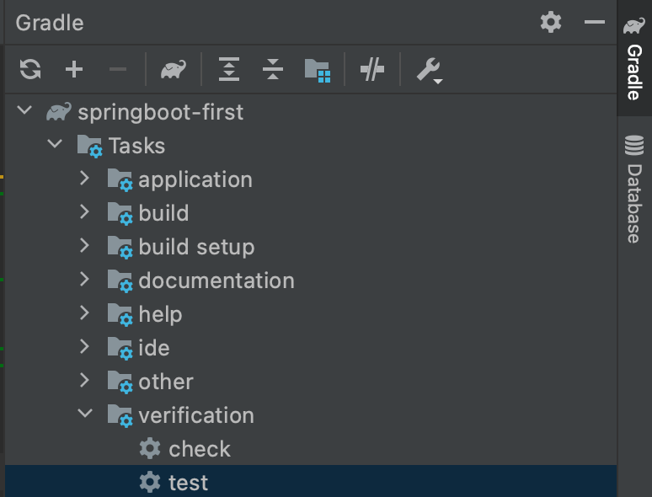This screenshot has width=652, height=497.
Task: Click the Tasks folder icon
Action: [x=90, y=147]
